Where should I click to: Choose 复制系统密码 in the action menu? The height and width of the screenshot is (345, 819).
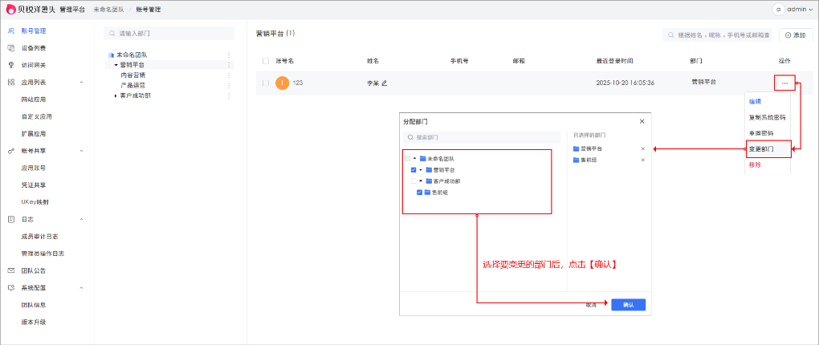[767, 117]
